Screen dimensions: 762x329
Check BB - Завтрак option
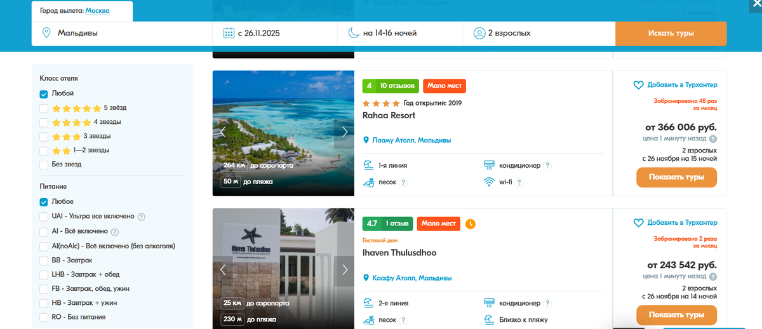pos(44,260)
